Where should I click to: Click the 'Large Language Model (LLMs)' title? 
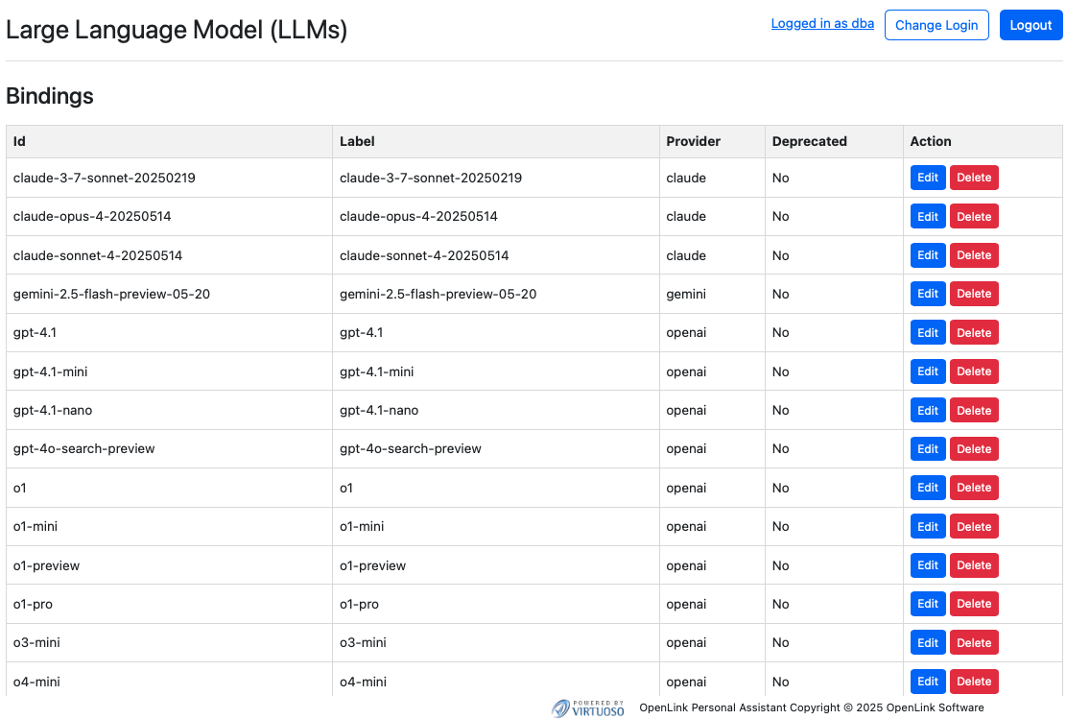pos(177,30)
